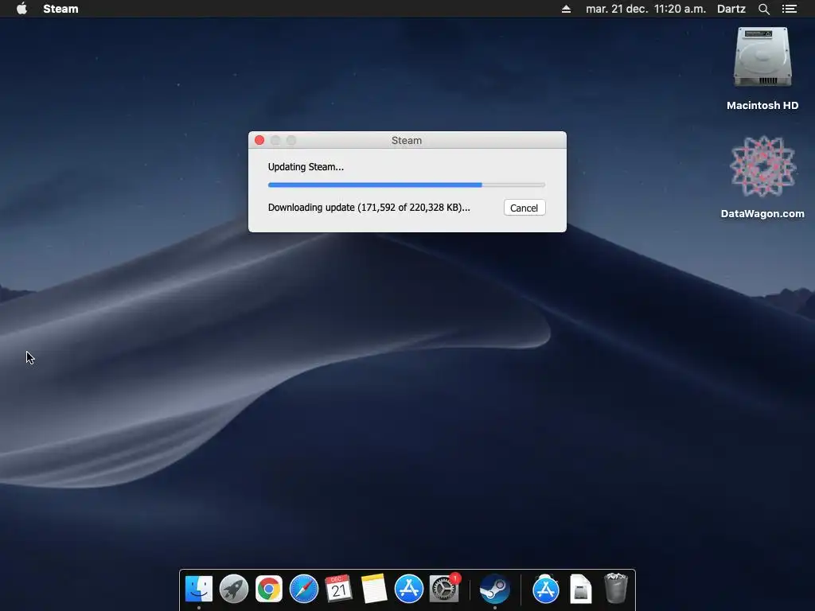
Task: Open the disk image file in Dock
Action: 580,590
